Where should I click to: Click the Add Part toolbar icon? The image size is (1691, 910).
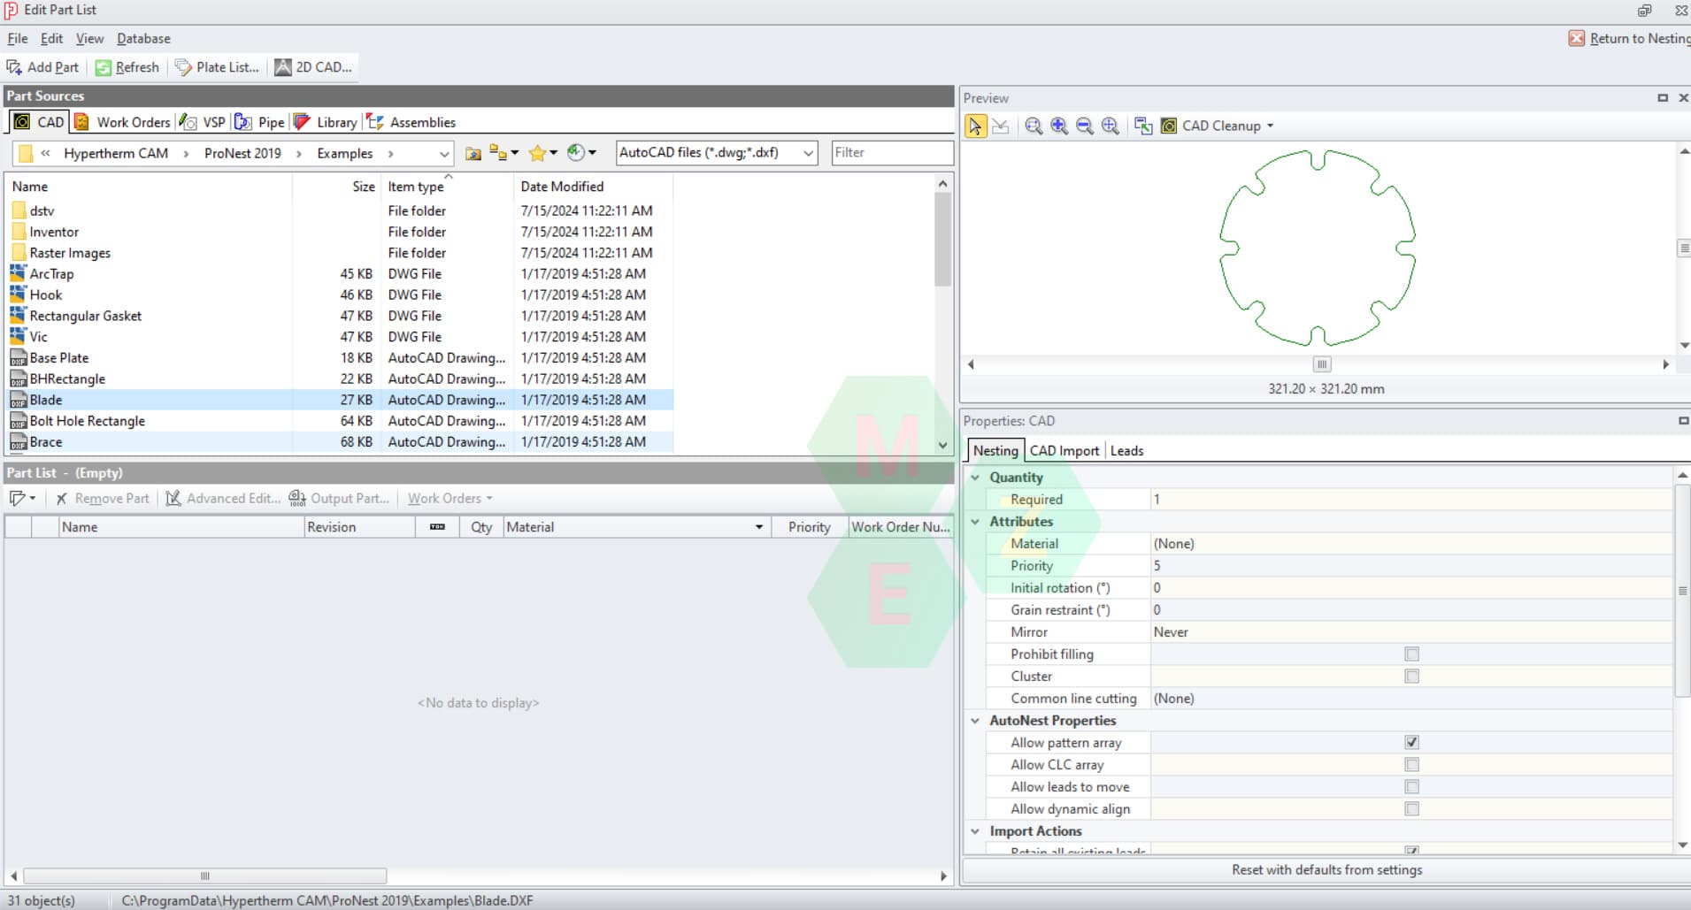coord(42,67)
